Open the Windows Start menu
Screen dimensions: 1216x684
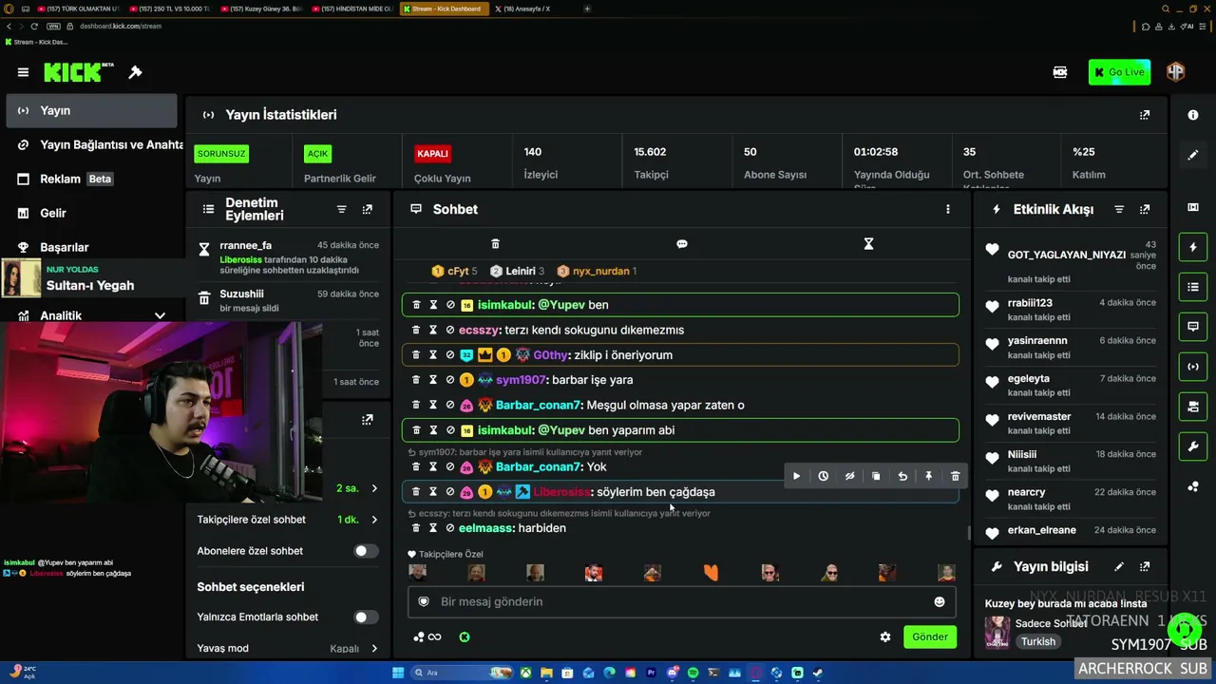click(398, 674)
